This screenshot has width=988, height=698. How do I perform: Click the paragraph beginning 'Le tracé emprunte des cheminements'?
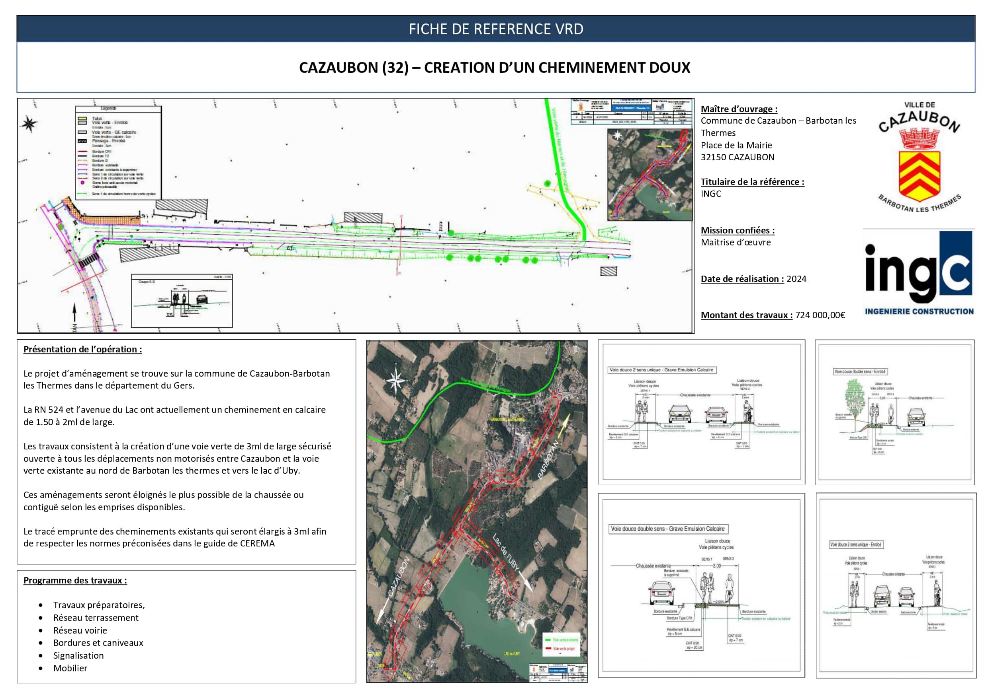(x=175, y=538)
